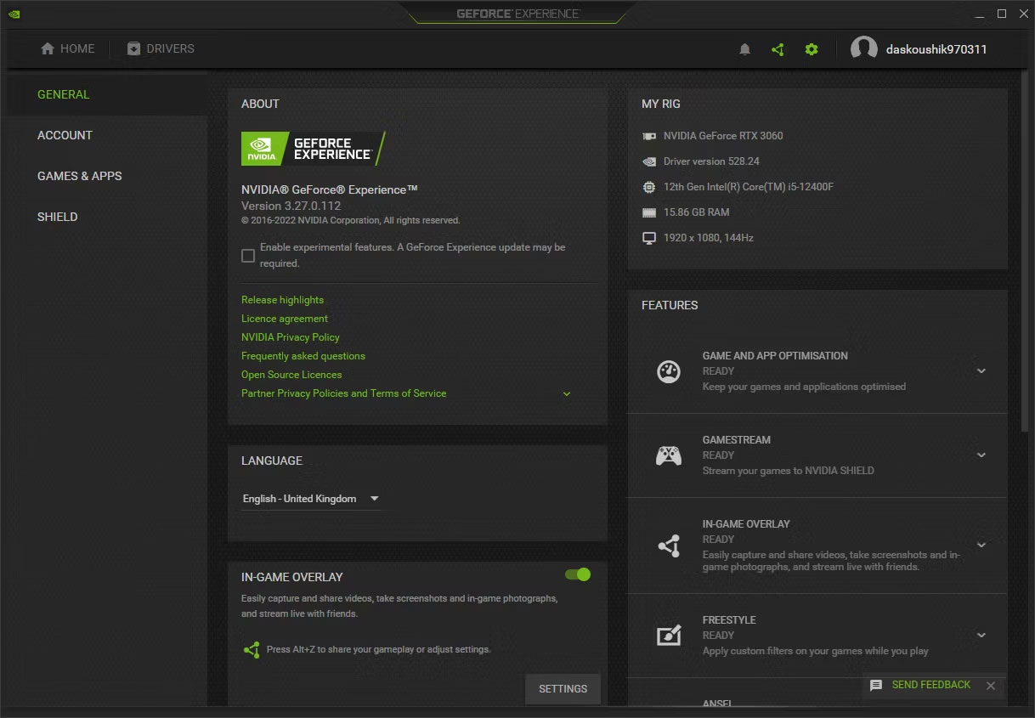This screenshot has height=718, width=1035.
Task: Expand the GameStream feature details
Action: pyautogui.click(x=981, y=455)
